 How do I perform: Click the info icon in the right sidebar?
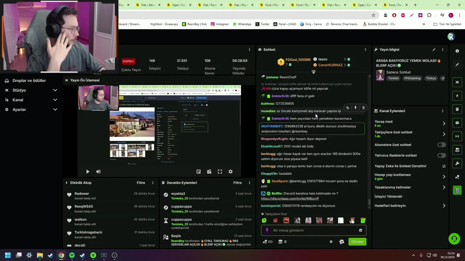click(x=457, y=51)
